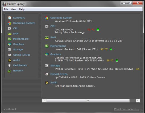Click the green motherboard temperature indicator icon
Image resolution: width=145 pixels, height=113 pixels.
click(x=111, y=49)
